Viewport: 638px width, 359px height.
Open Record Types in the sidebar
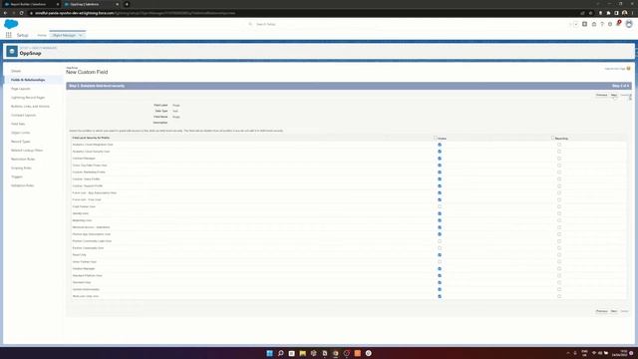pyautogui.click(x=21, y=142)
